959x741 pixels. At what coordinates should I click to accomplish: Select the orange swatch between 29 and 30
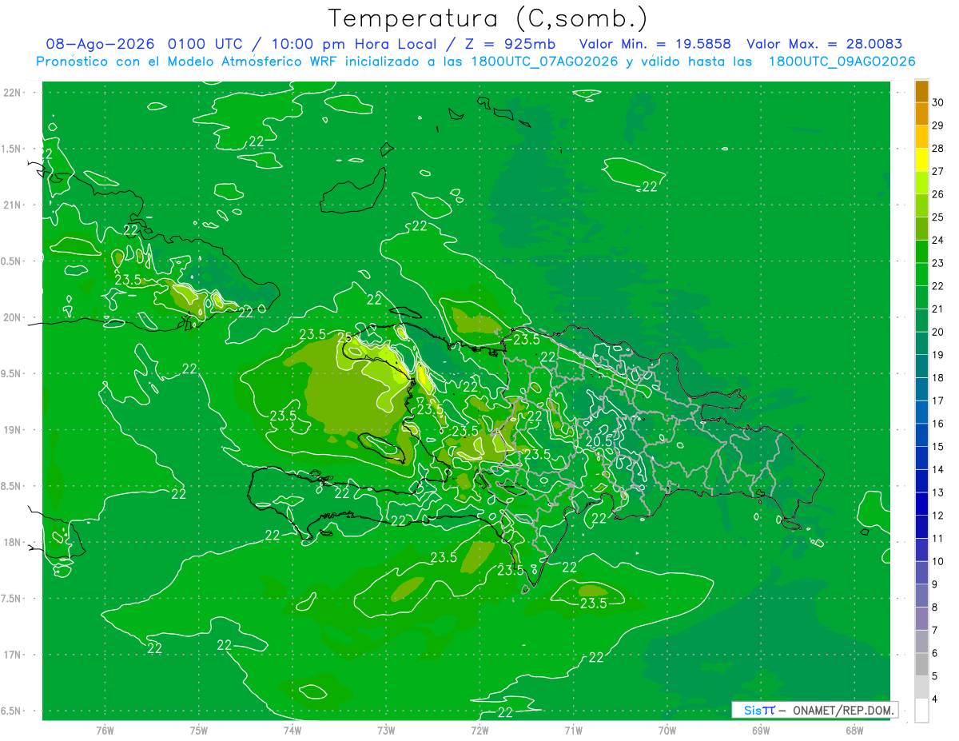(x=921, y=114)
